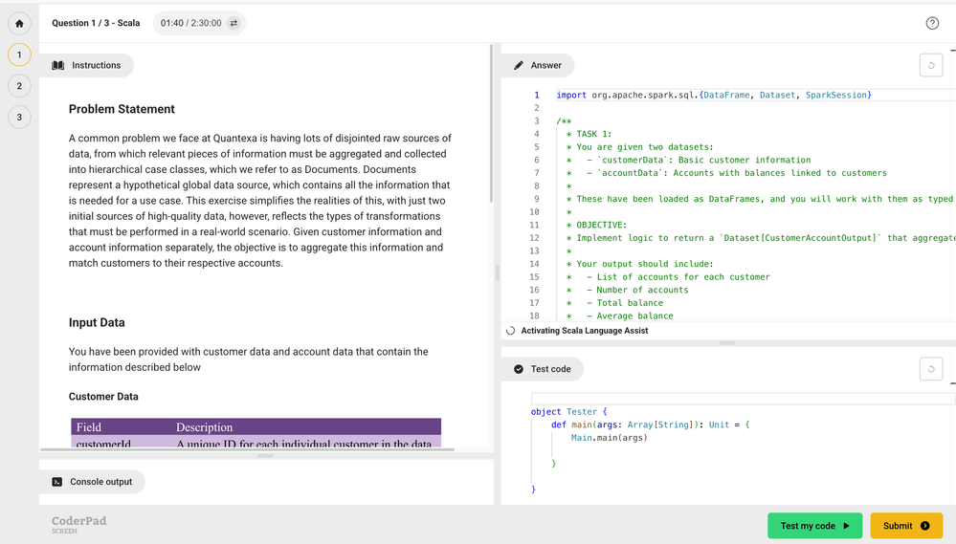Click the Test my code button

814,526
